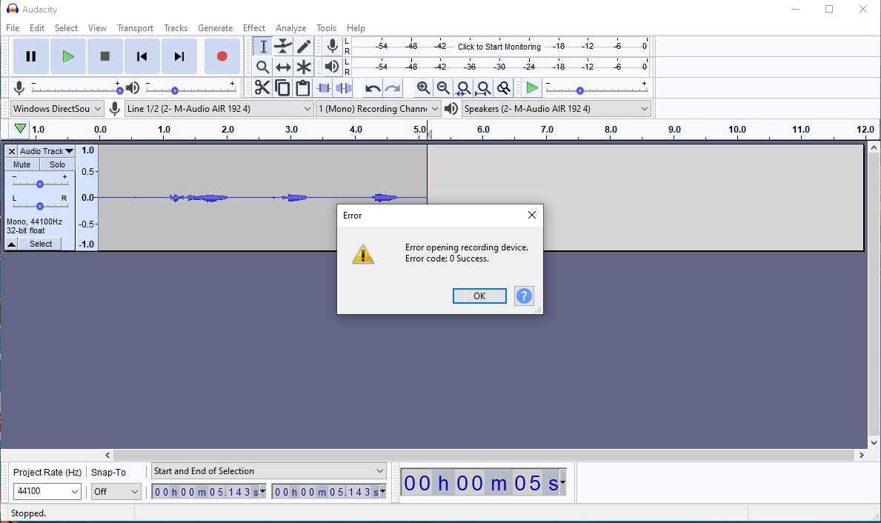The width and height of the screenshot is (881, 523).
Task: Click the Zoom Toggle icon
Action: tap(504, 88)
